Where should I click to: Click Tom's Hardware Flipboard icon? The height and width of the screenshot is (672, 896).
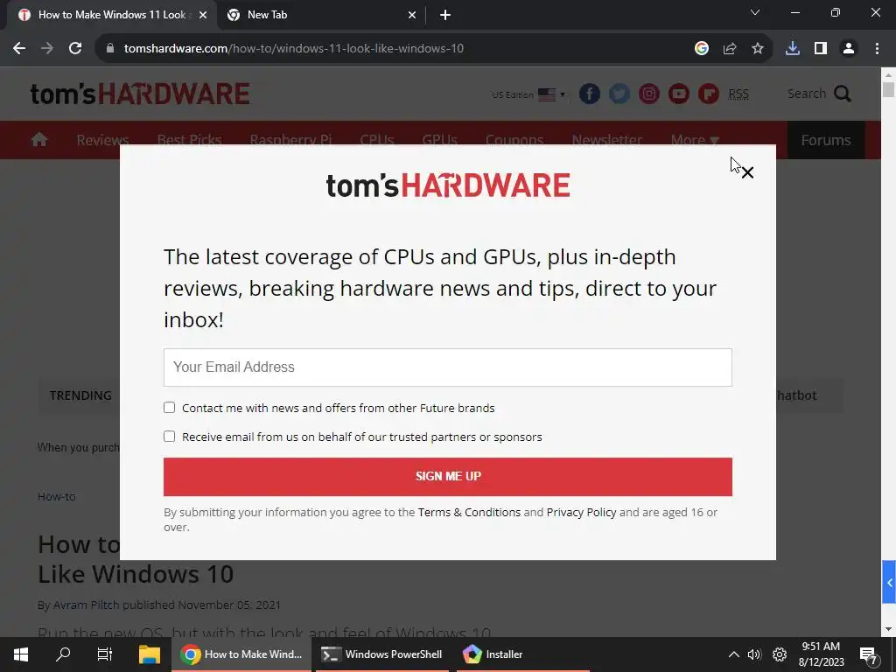tap(709, 94)
